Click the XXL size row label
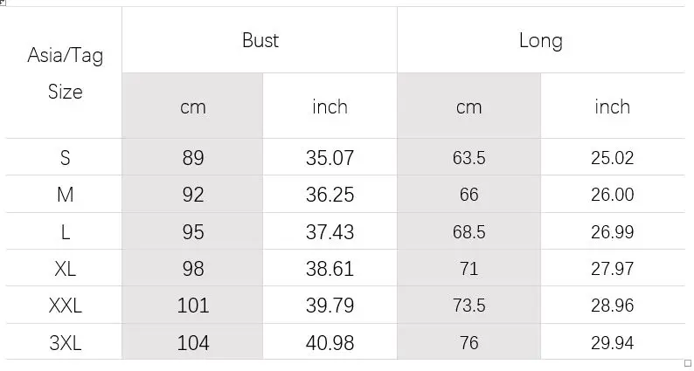Screen dimensions: 694x371 (65, 306)
